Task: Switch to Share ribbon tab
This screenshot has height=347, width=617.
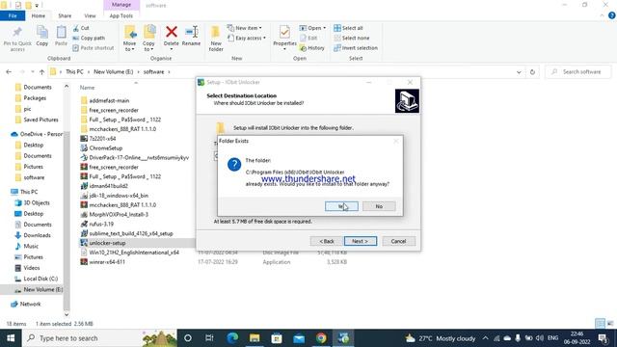Action: tap(65, 15)
